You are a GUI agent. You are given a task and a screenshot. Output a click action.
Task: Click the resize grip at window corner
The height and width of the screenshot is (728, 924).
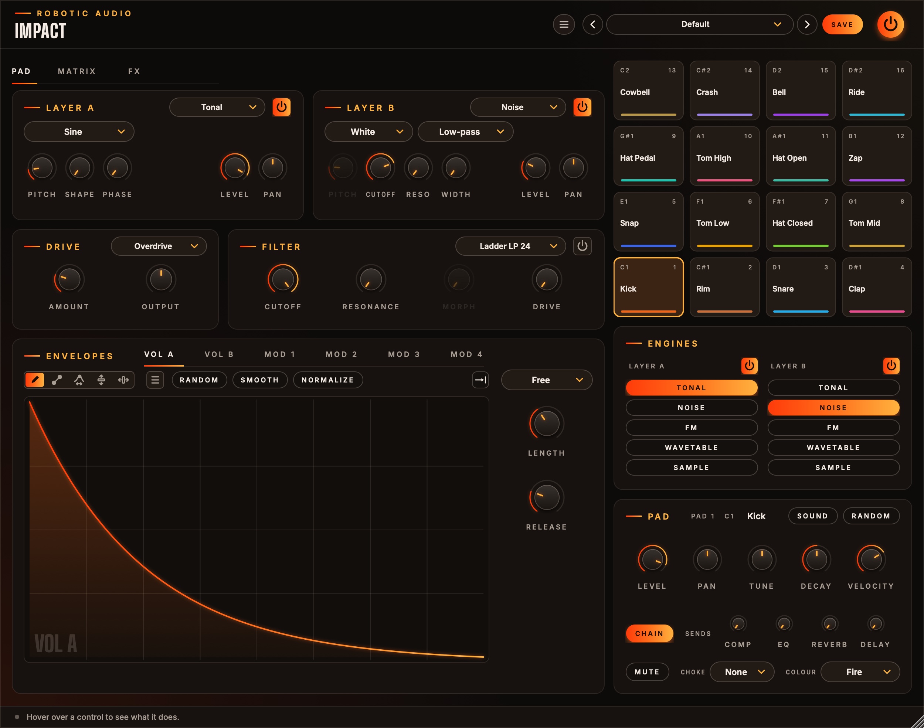[x=918, y=722]
